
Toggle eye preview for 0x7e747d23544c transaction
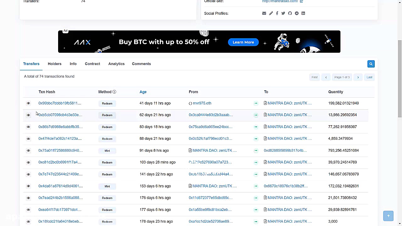[x=28, y=174]
